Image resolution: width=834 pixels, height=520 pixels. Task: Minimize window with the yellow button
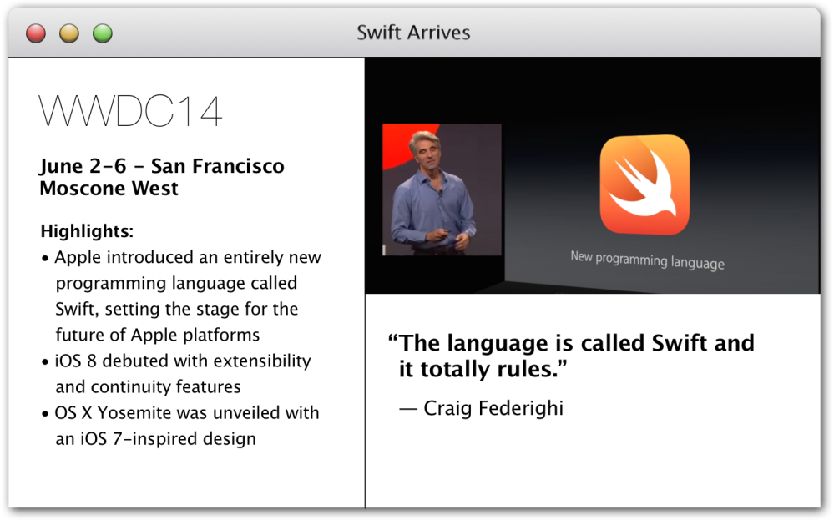69,33
